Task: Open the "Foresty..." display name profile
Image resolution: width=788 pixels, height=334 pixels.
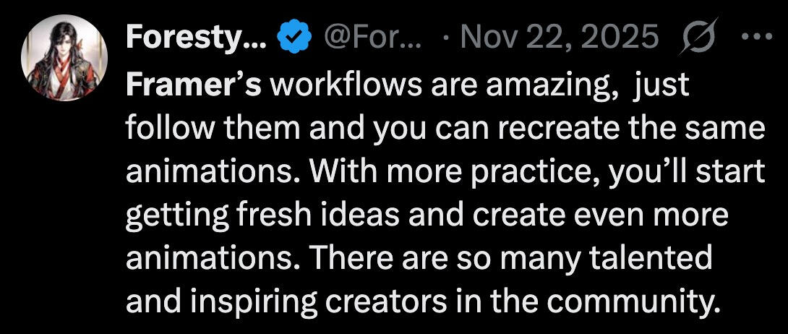Action: click(x=197, y=38)
